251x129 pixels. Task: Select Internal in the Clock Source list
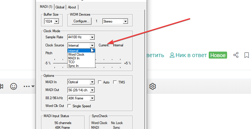(x=81, y=51)
